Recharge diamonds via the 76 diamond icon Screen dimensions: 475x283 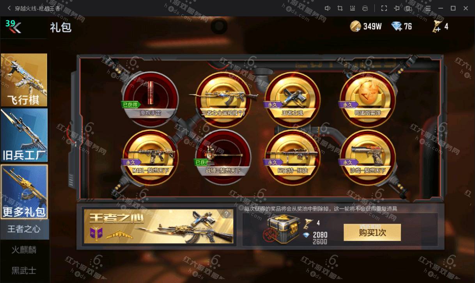click(x=397, y=27)
